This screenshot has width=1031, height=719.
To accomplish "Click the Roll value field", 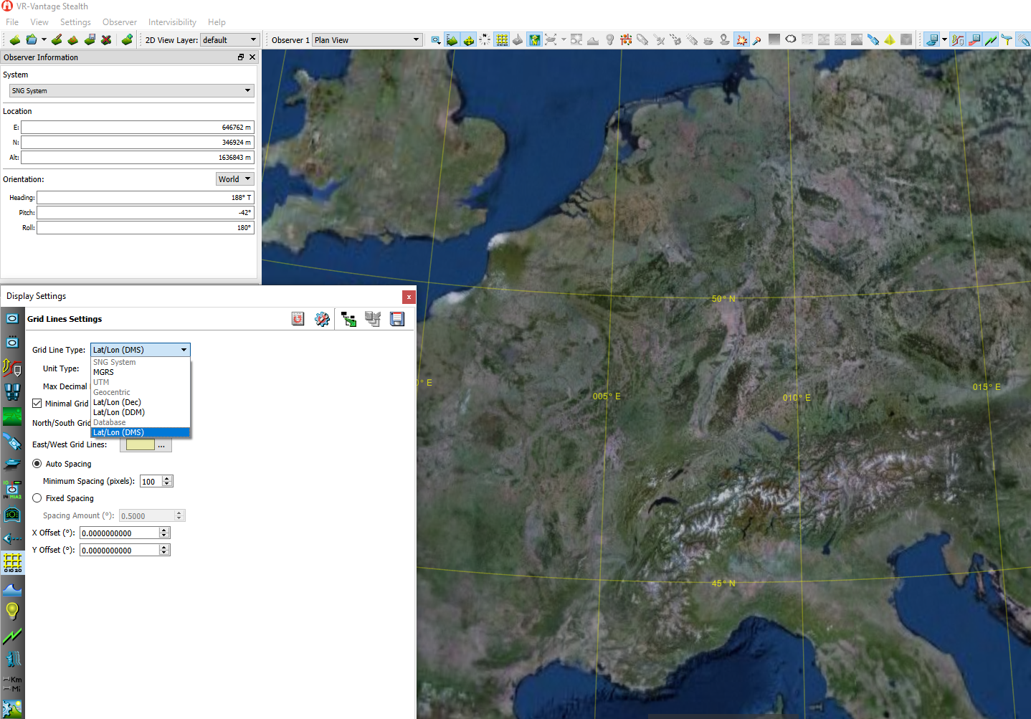I will pos(146,227).
